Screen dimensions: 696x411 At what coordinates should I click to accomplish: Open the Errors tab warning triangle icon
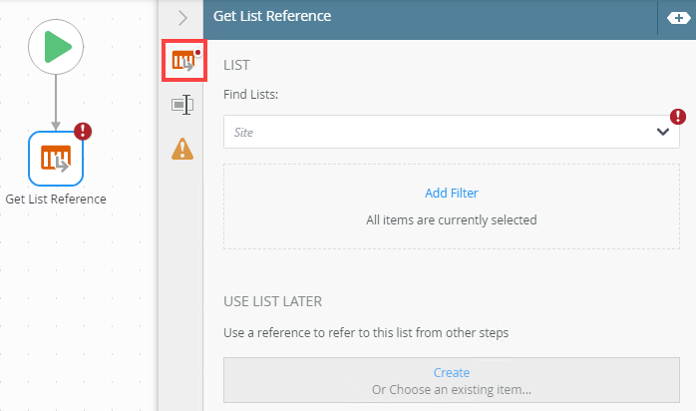182,148
